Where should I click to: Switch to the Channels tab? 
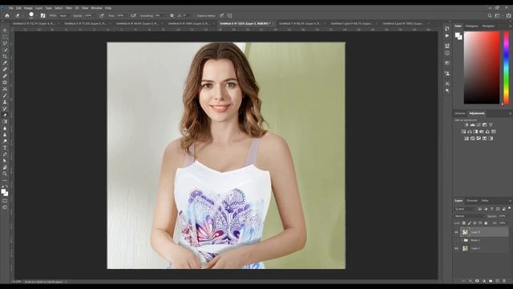pyautogui.click(x=472, y=201)
